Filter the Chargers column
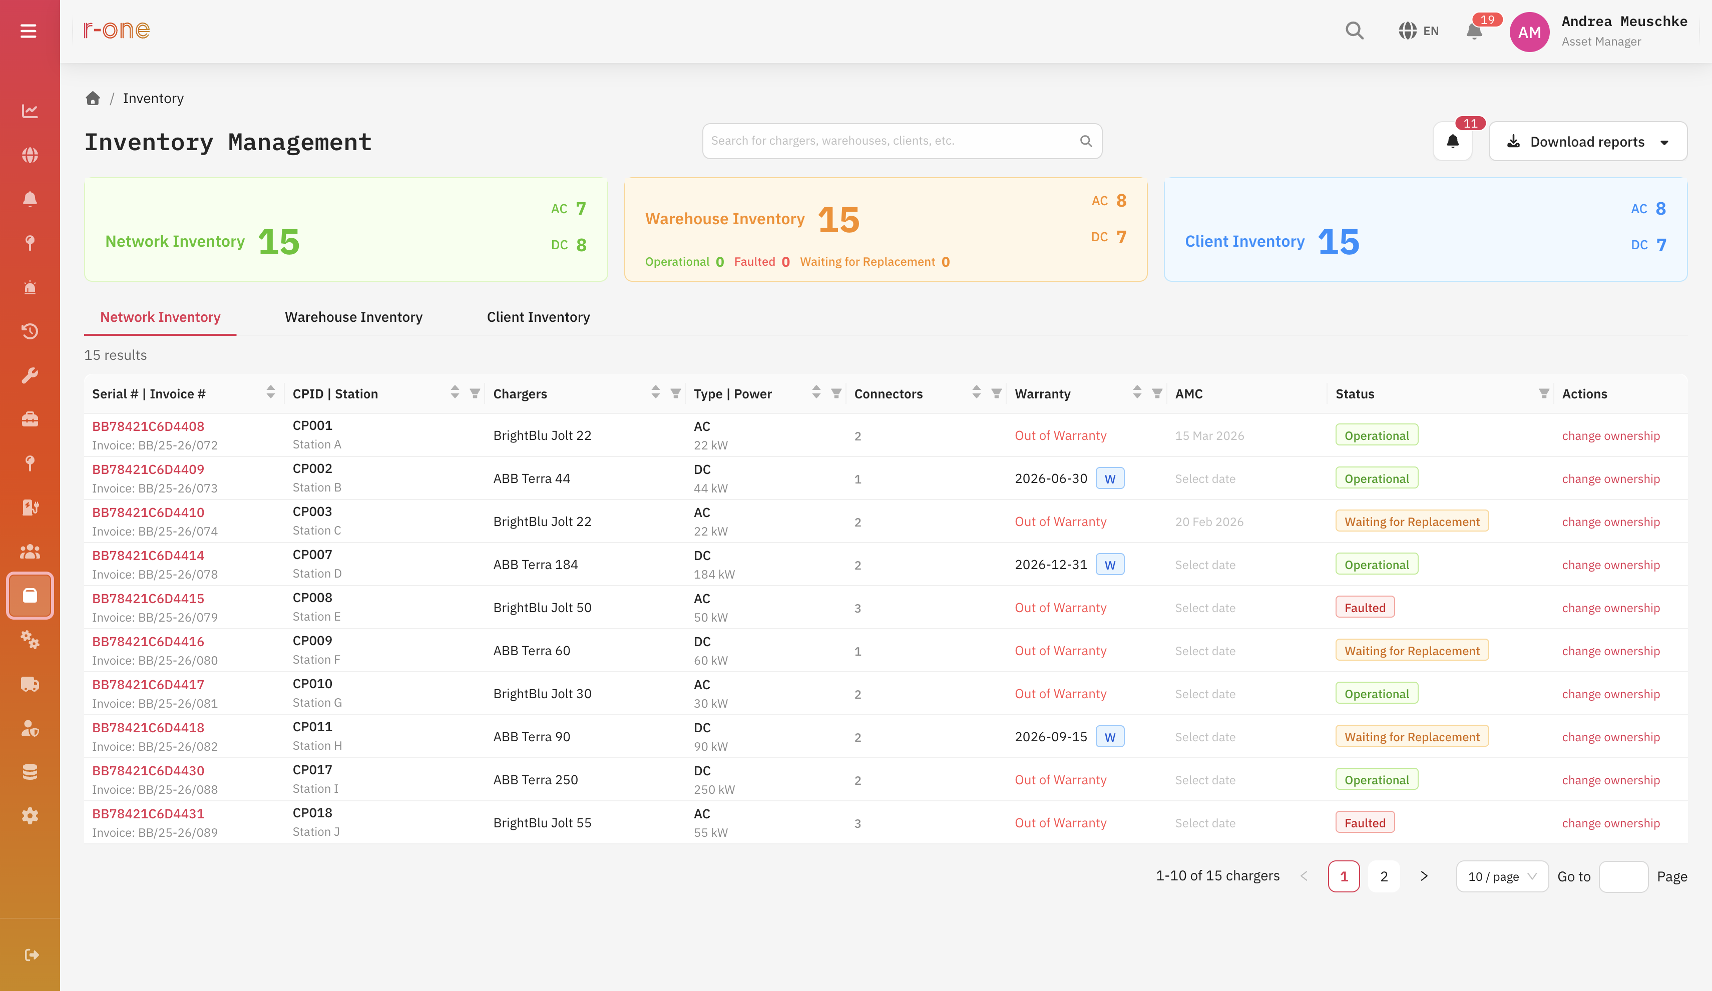 tap(675, 393)
